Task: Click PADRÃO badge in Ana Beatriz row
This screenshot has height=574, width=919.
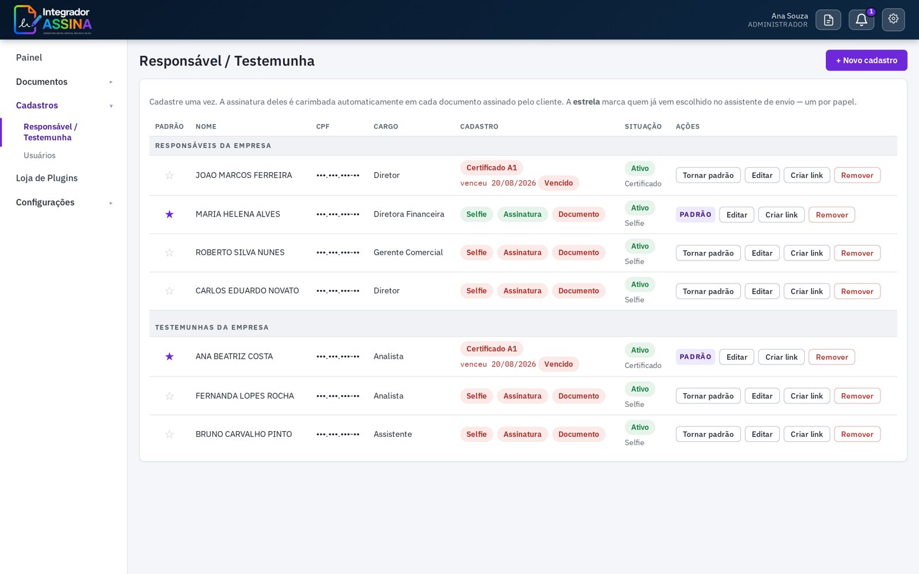Action: [x=696, y=357]
